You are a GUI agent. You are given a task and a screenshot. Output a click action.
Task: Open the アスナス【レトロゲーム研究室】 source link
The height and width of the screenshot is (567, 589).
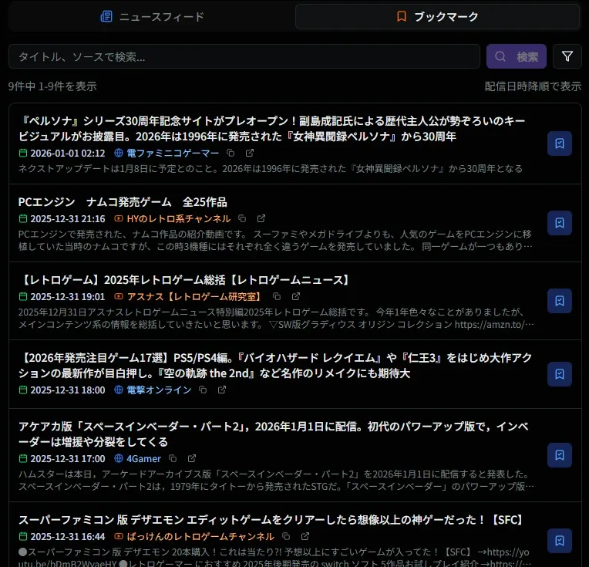[x=194, y=297]
